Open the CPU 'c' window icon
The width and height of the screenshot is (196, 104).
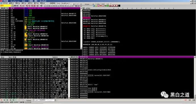[x=58, y=6]
